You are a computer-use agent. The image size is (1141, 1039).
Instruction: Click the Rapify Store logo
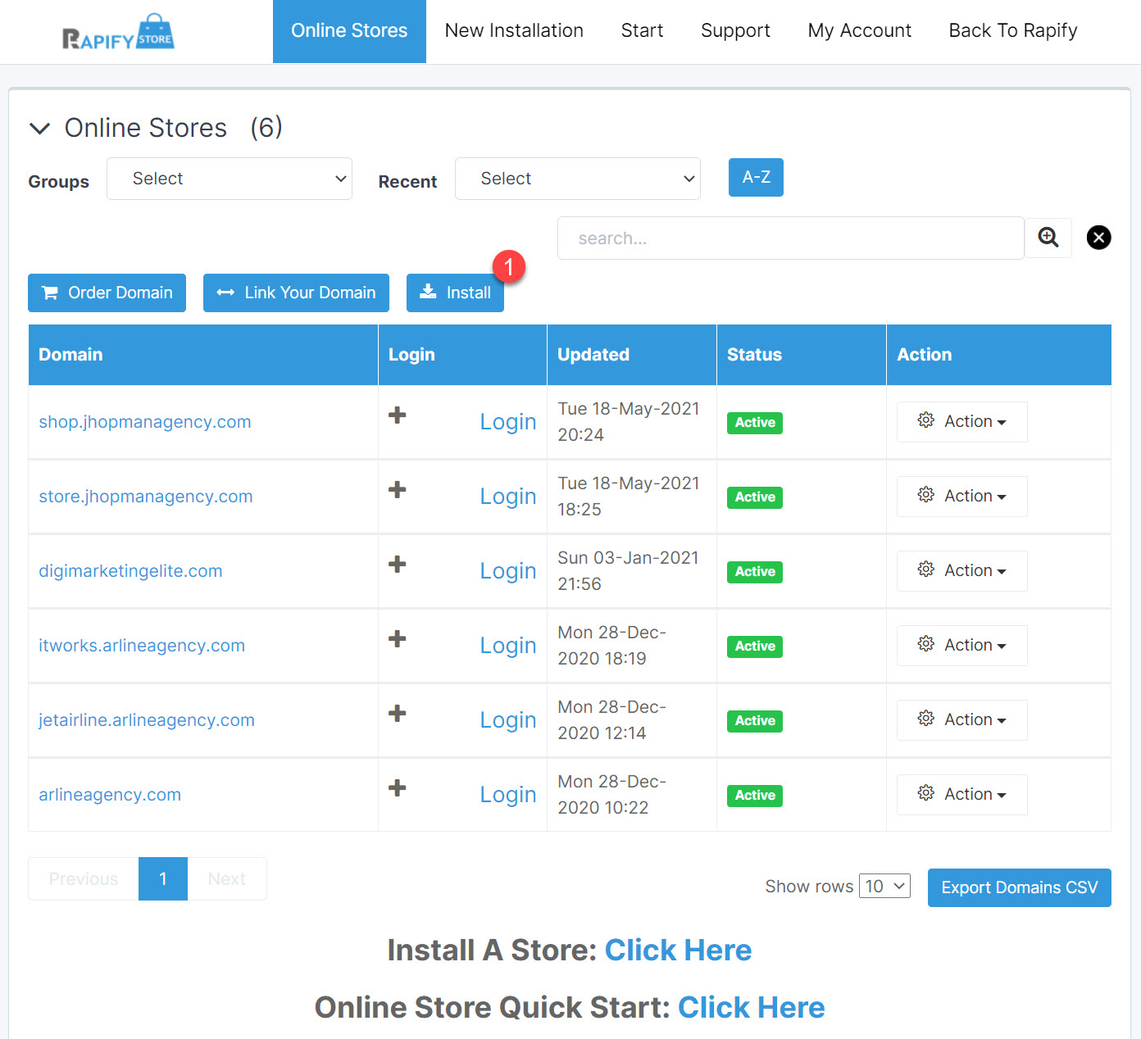(x=118, y=33)
